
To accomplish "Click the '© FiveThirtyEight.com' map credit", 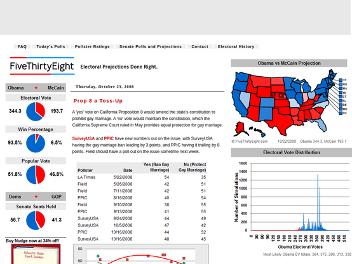I will [250, 142].
